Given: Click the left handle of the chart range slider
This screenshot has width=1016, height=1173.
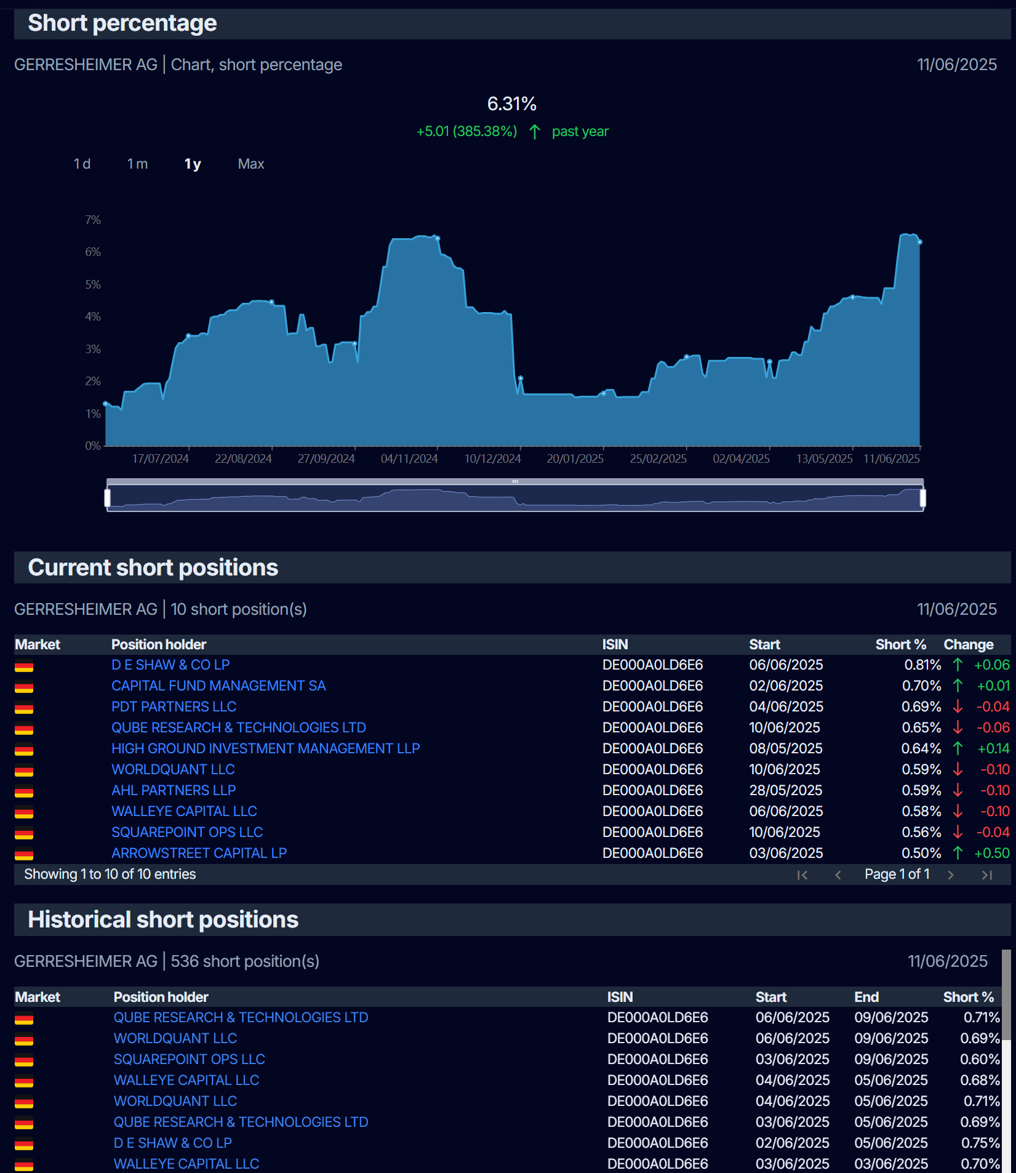Looking at the screenshot, I should click(108, 497).
